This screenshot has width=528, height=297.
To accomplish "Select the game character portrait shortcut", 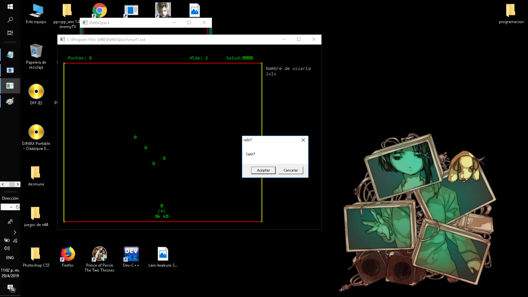I will pos(163,10).
